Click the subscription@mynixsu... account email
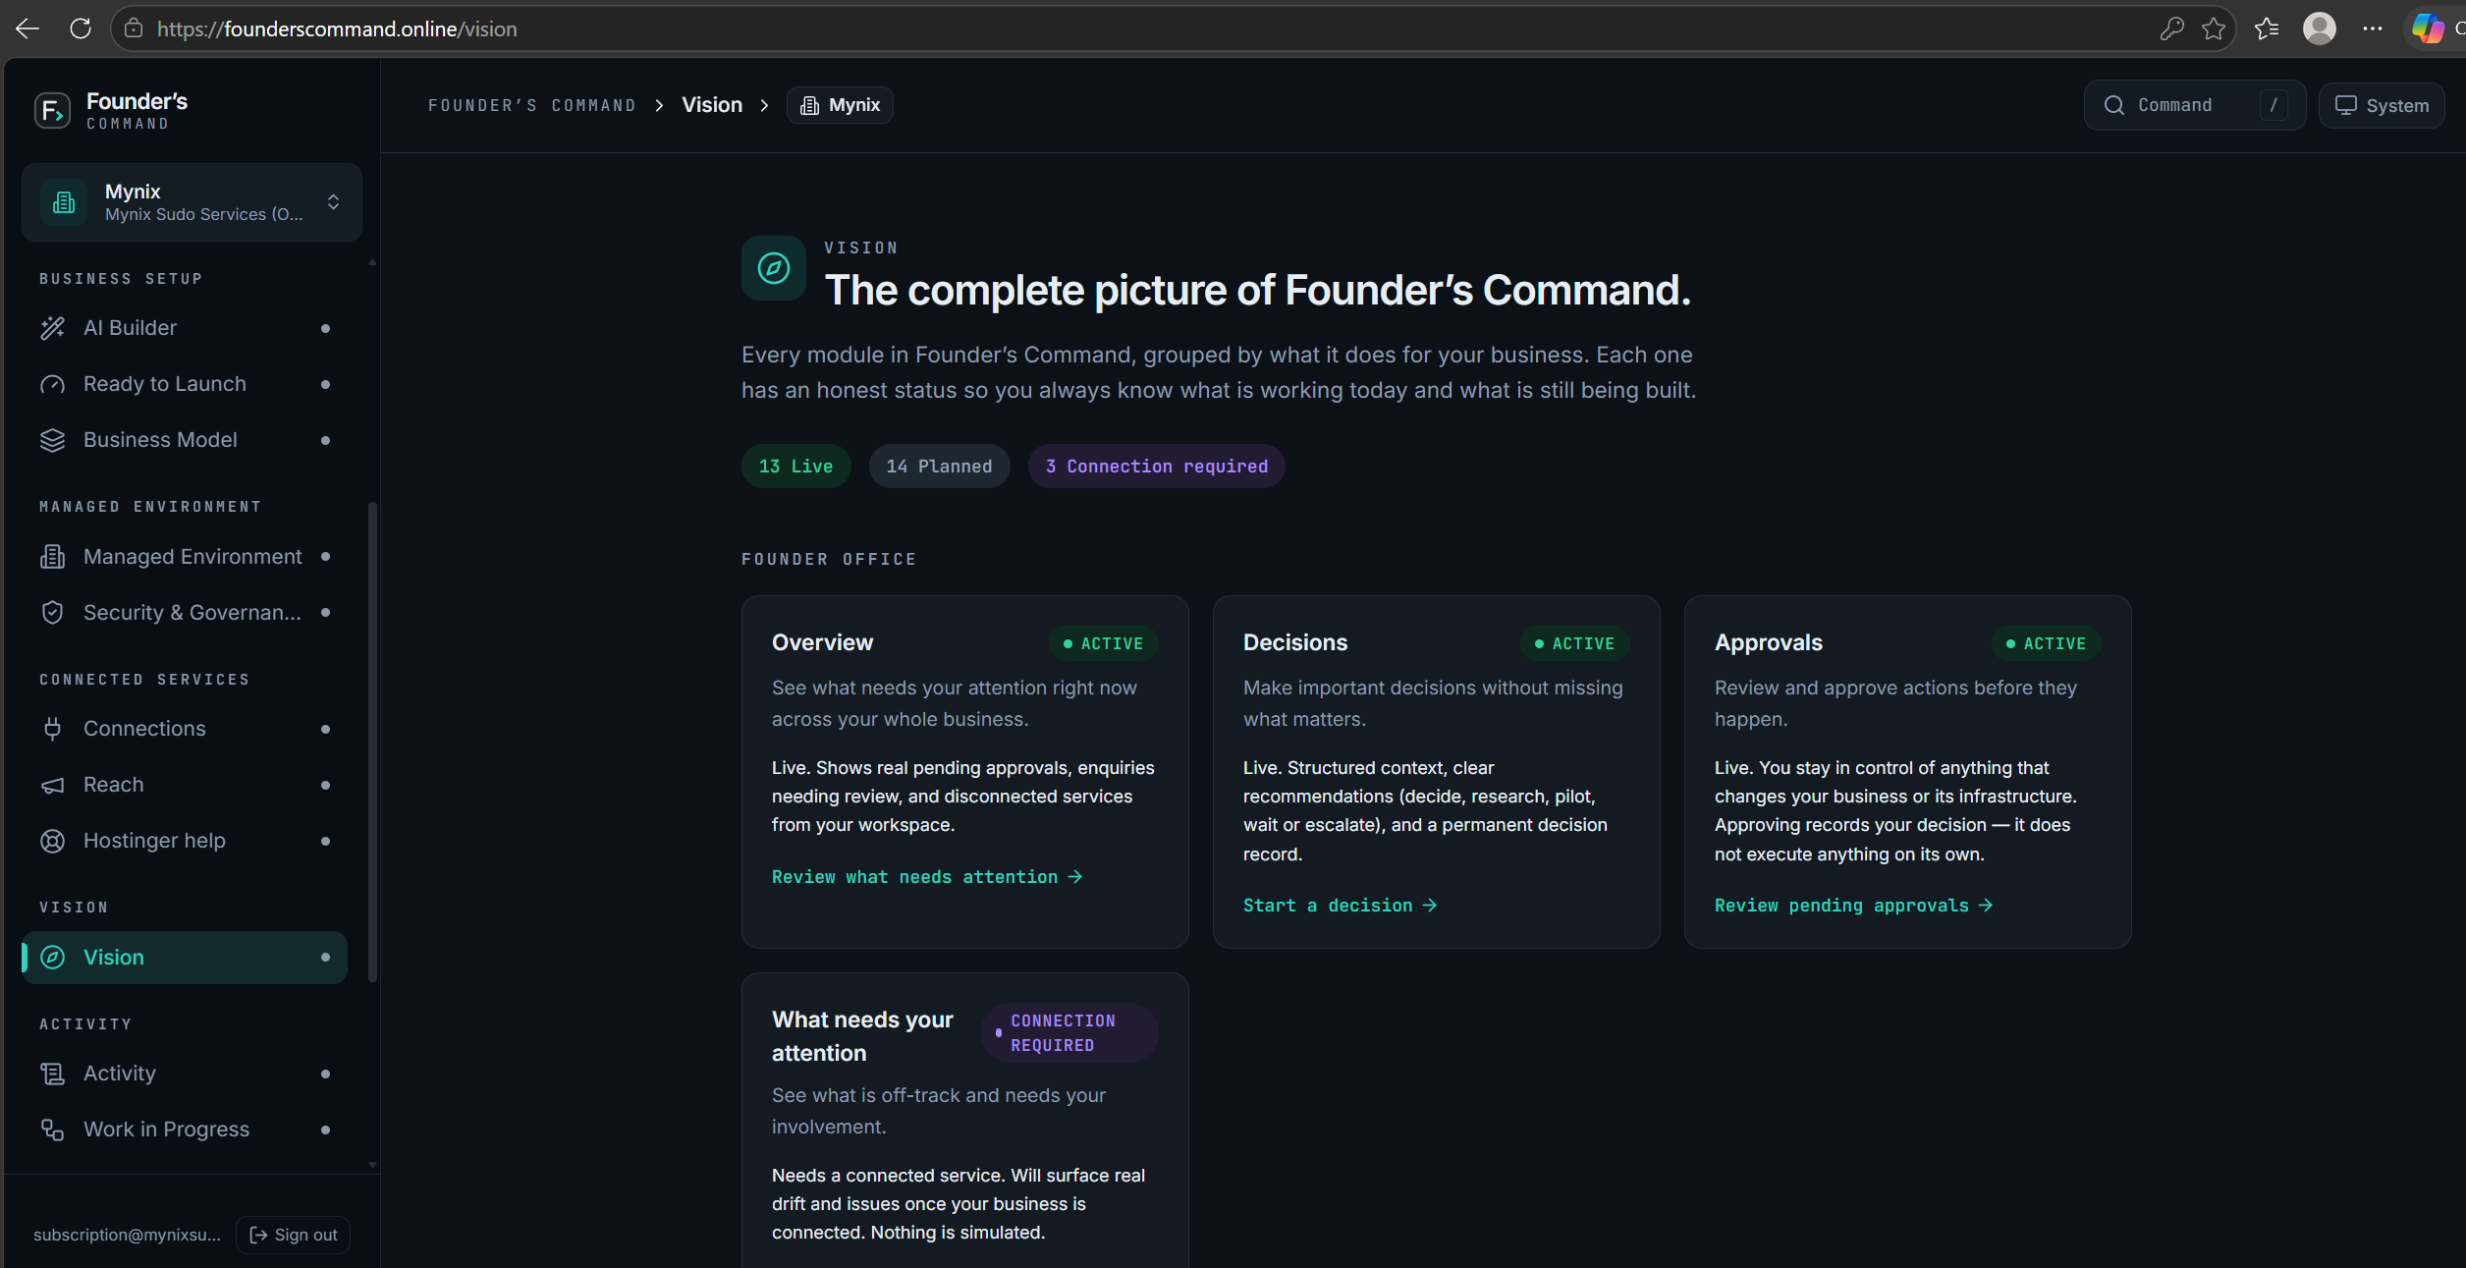This screenshot has width=2466, height=1268. [x=128, y=1235]
